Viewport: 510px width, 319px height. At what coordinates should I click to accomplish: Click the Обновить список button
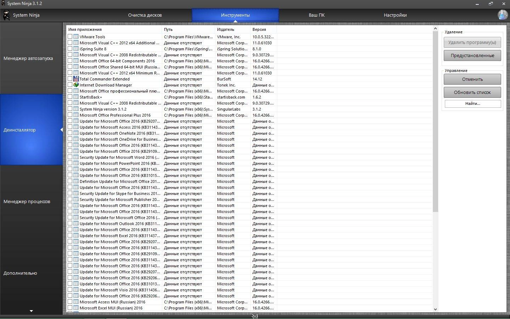tap(472, 93)
